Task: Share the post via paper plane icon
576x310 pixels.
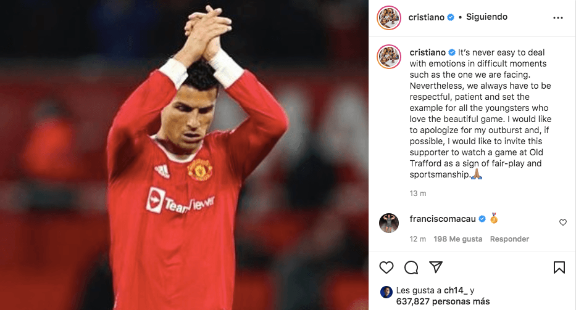Action: pos(436,267)
